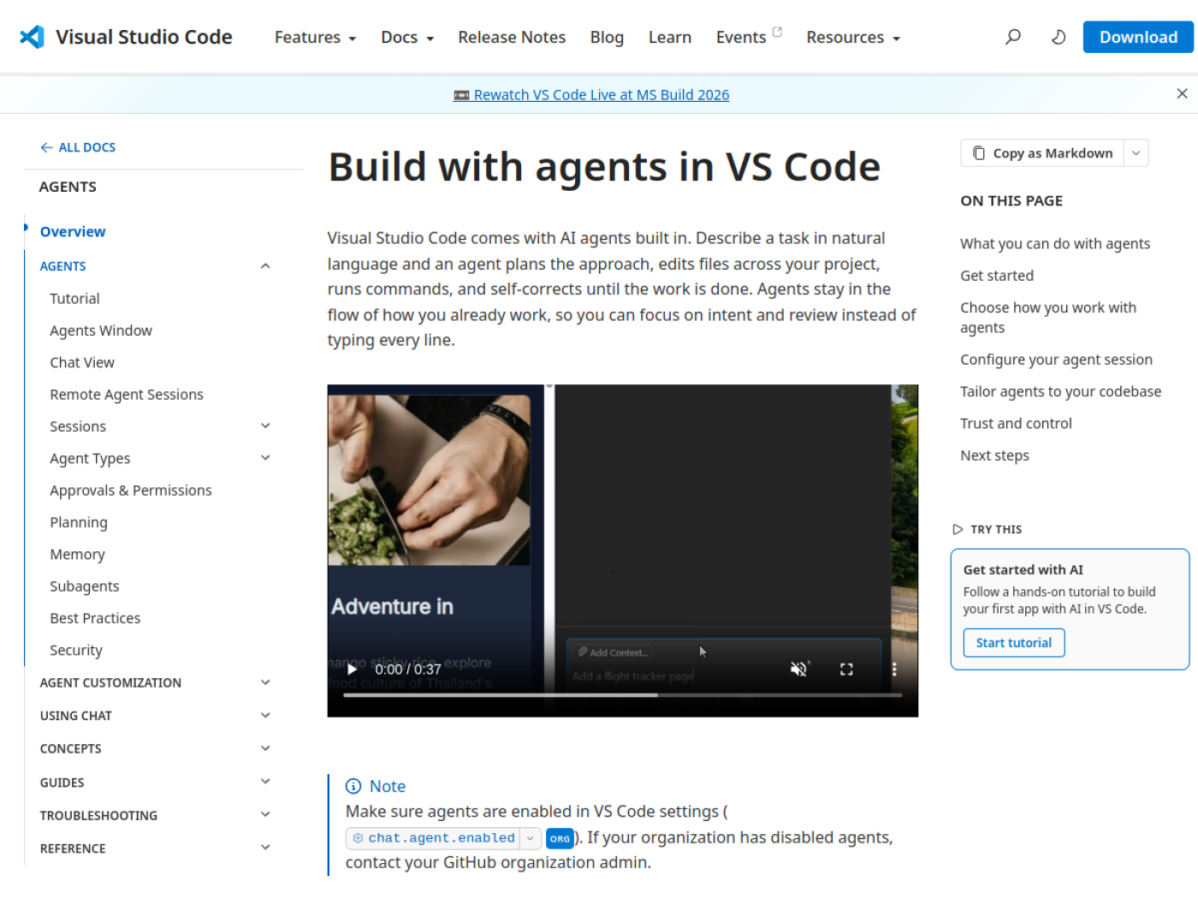This screenshot has height=899, width=1198.
Task: Open the Security docs page
Action: 76,650
